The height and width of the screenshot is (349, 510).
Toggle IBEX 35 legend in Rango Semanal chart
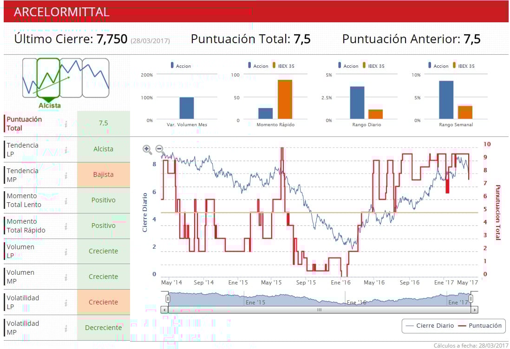tap(464, 65)
